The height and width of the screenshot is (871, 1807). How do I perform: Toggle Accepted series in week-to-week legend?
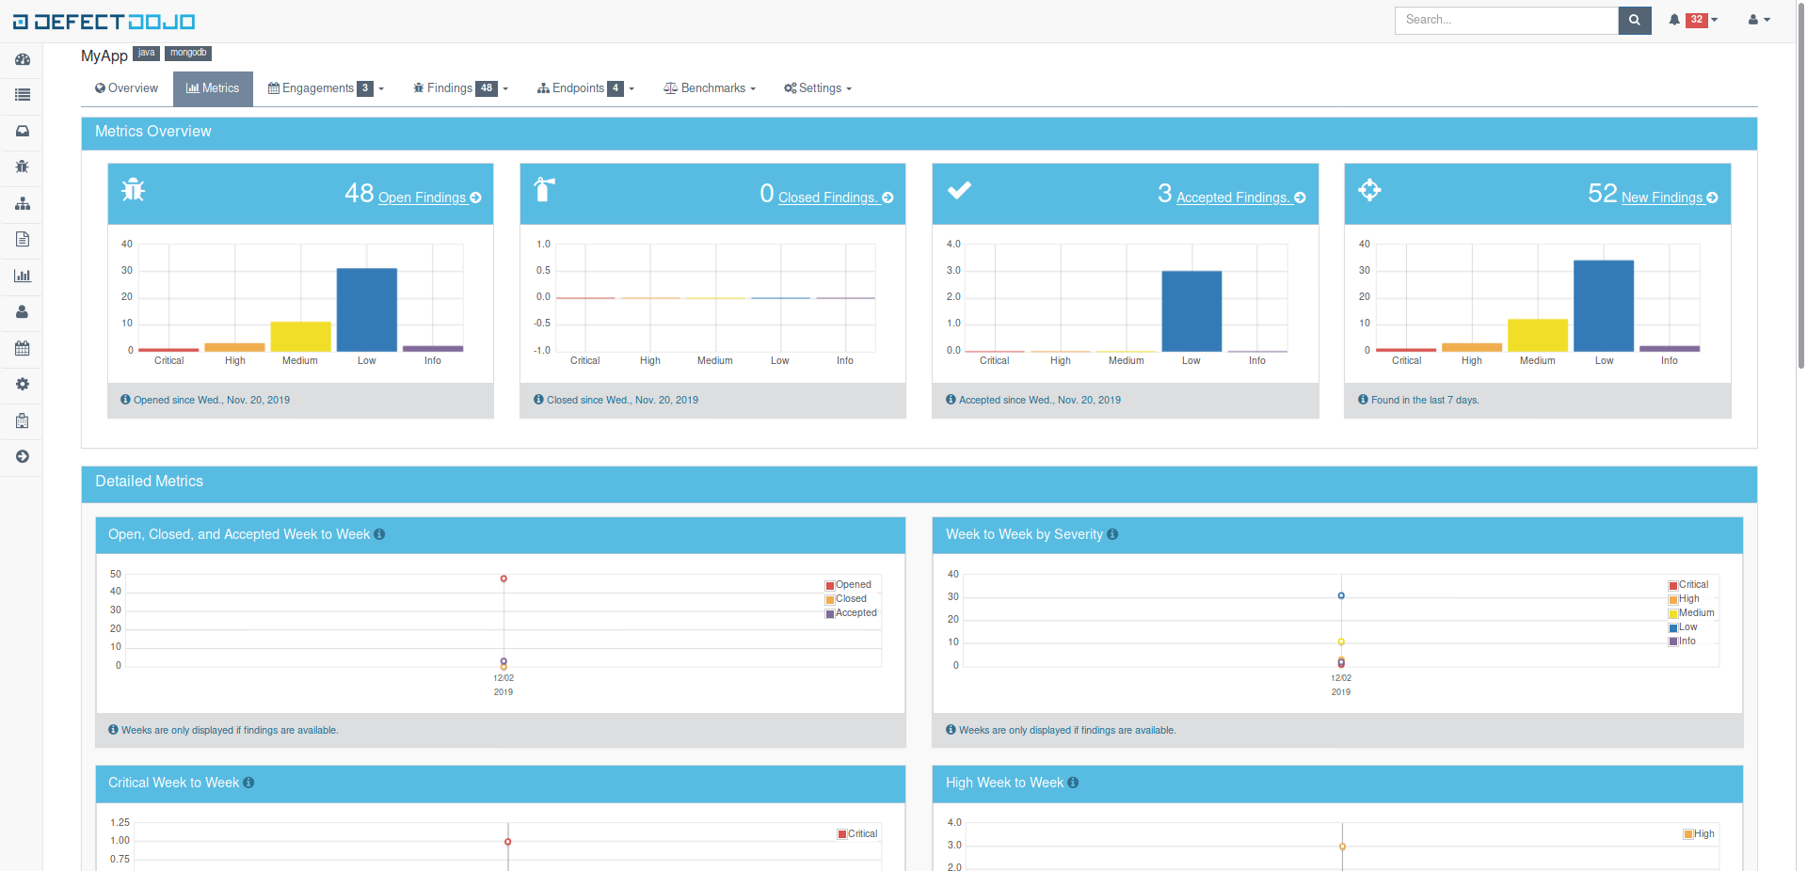pyautogui.click(x=851, y=613)
